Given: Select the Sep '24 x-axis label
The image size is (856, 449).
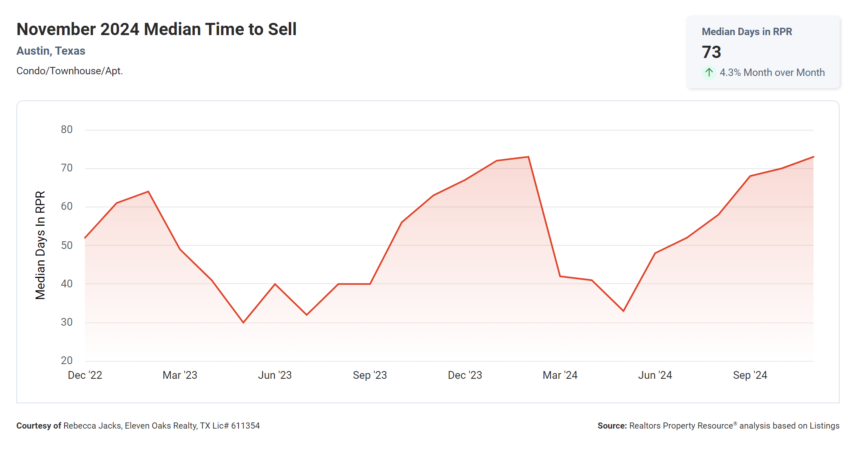Looking at the screenshot, I should [x=750, y=375].
